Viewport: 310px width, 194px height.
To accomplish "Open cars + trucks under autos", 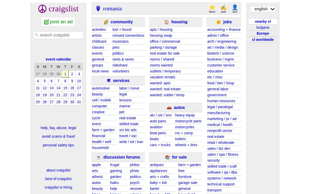I will 160,145.
